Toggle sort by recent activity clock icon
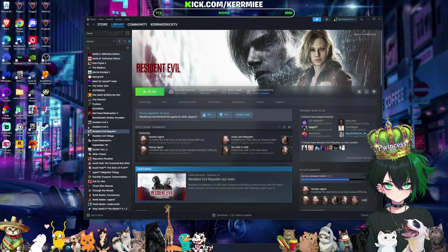448x252 pixels. click(x=125, y=41)
